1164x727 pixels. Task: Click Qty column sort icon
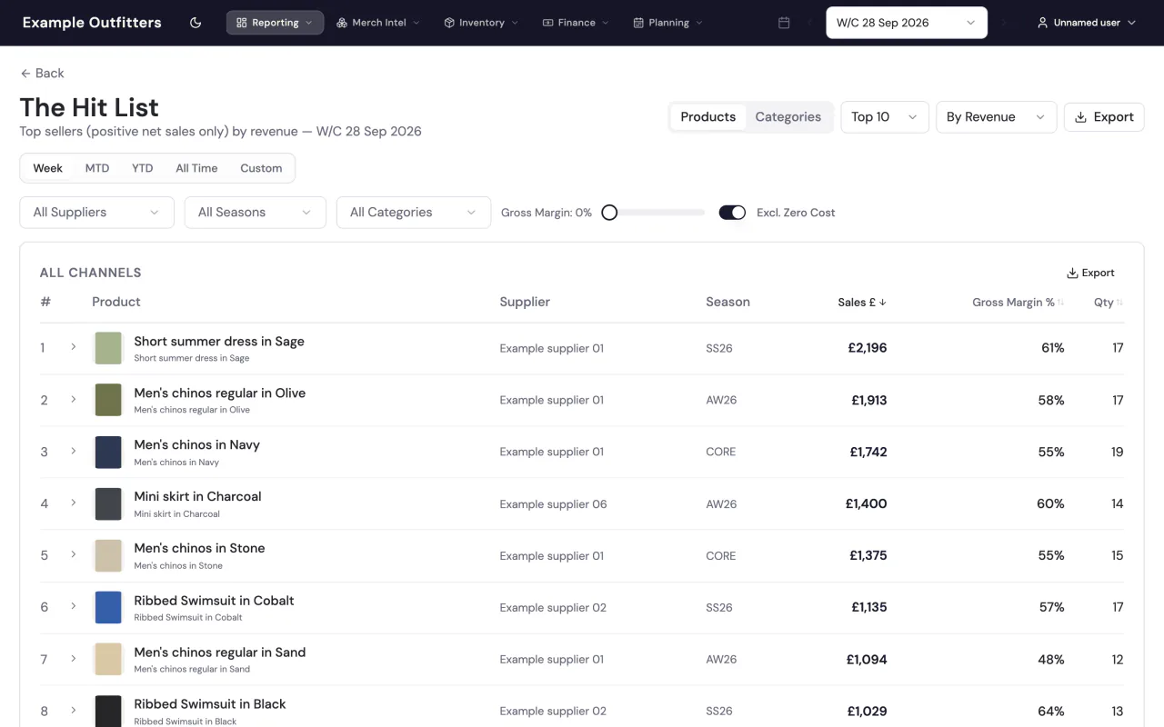[1119, 303]
